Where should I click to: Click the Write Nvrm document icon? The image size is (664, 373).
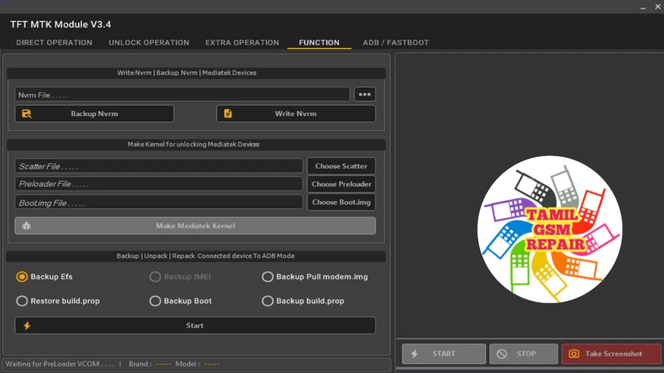click(x=228, y=113)
